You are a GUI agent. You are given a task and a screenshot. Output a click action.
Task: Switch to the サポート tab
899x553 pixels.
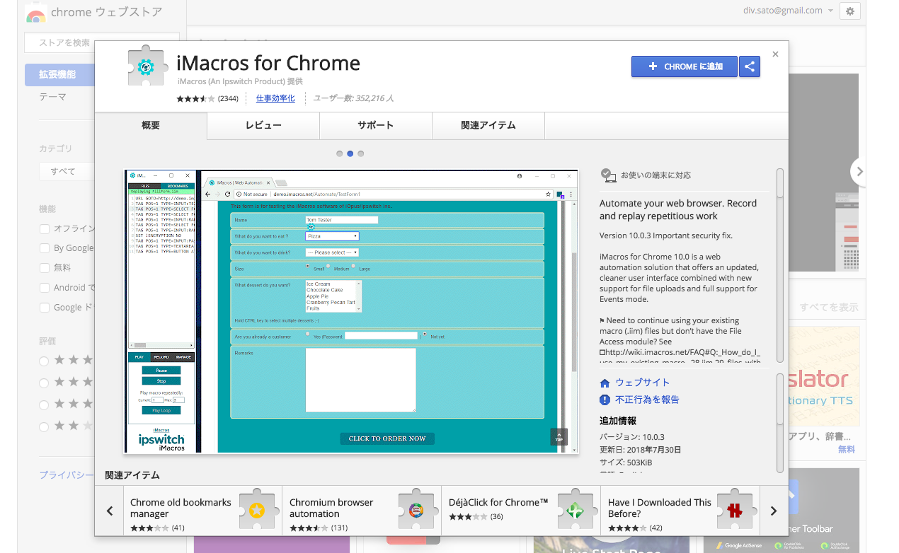[375, 125]
